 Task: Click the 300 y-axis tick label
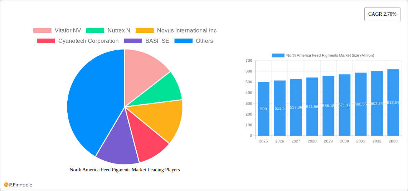tap(249, 104)
